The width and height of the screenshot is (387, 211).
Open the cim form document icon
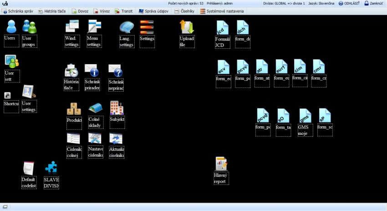(300, 66)
